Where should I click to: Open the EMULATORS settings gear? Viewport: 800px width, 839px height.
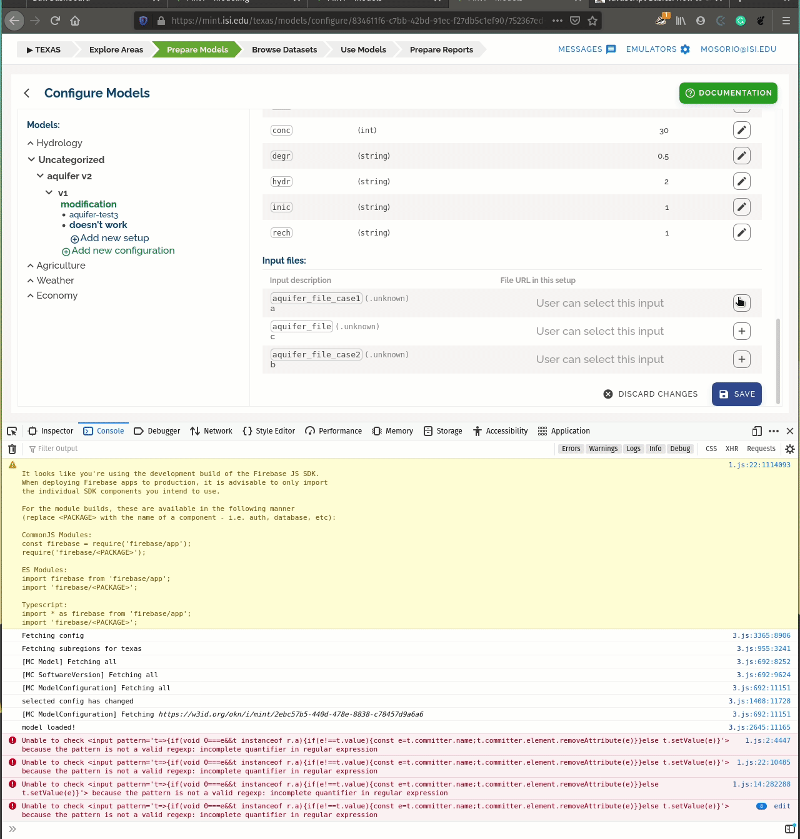click(685, 49)
